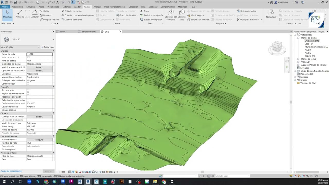The width and height of the screenshot is (329, 185).
Task: Open Windows Start menu
Action: tap(4, 182)
